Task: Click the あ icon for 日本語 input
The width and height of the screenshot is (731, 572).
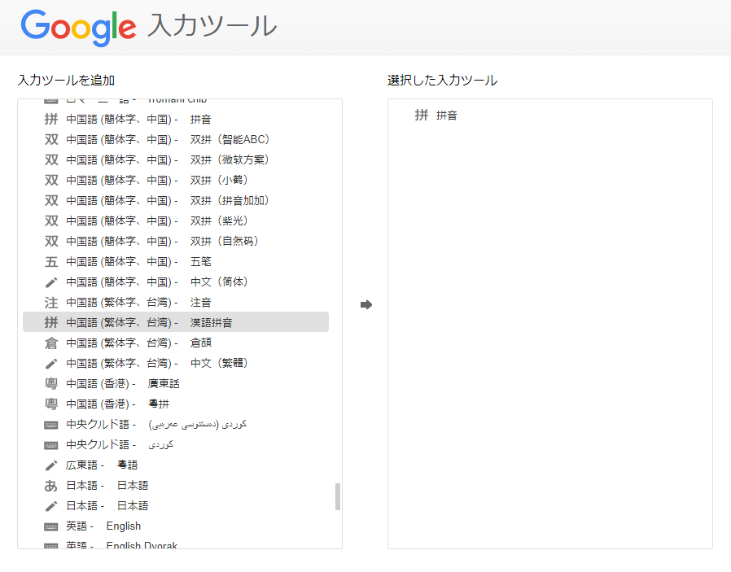Action: (x=51, y=486)
